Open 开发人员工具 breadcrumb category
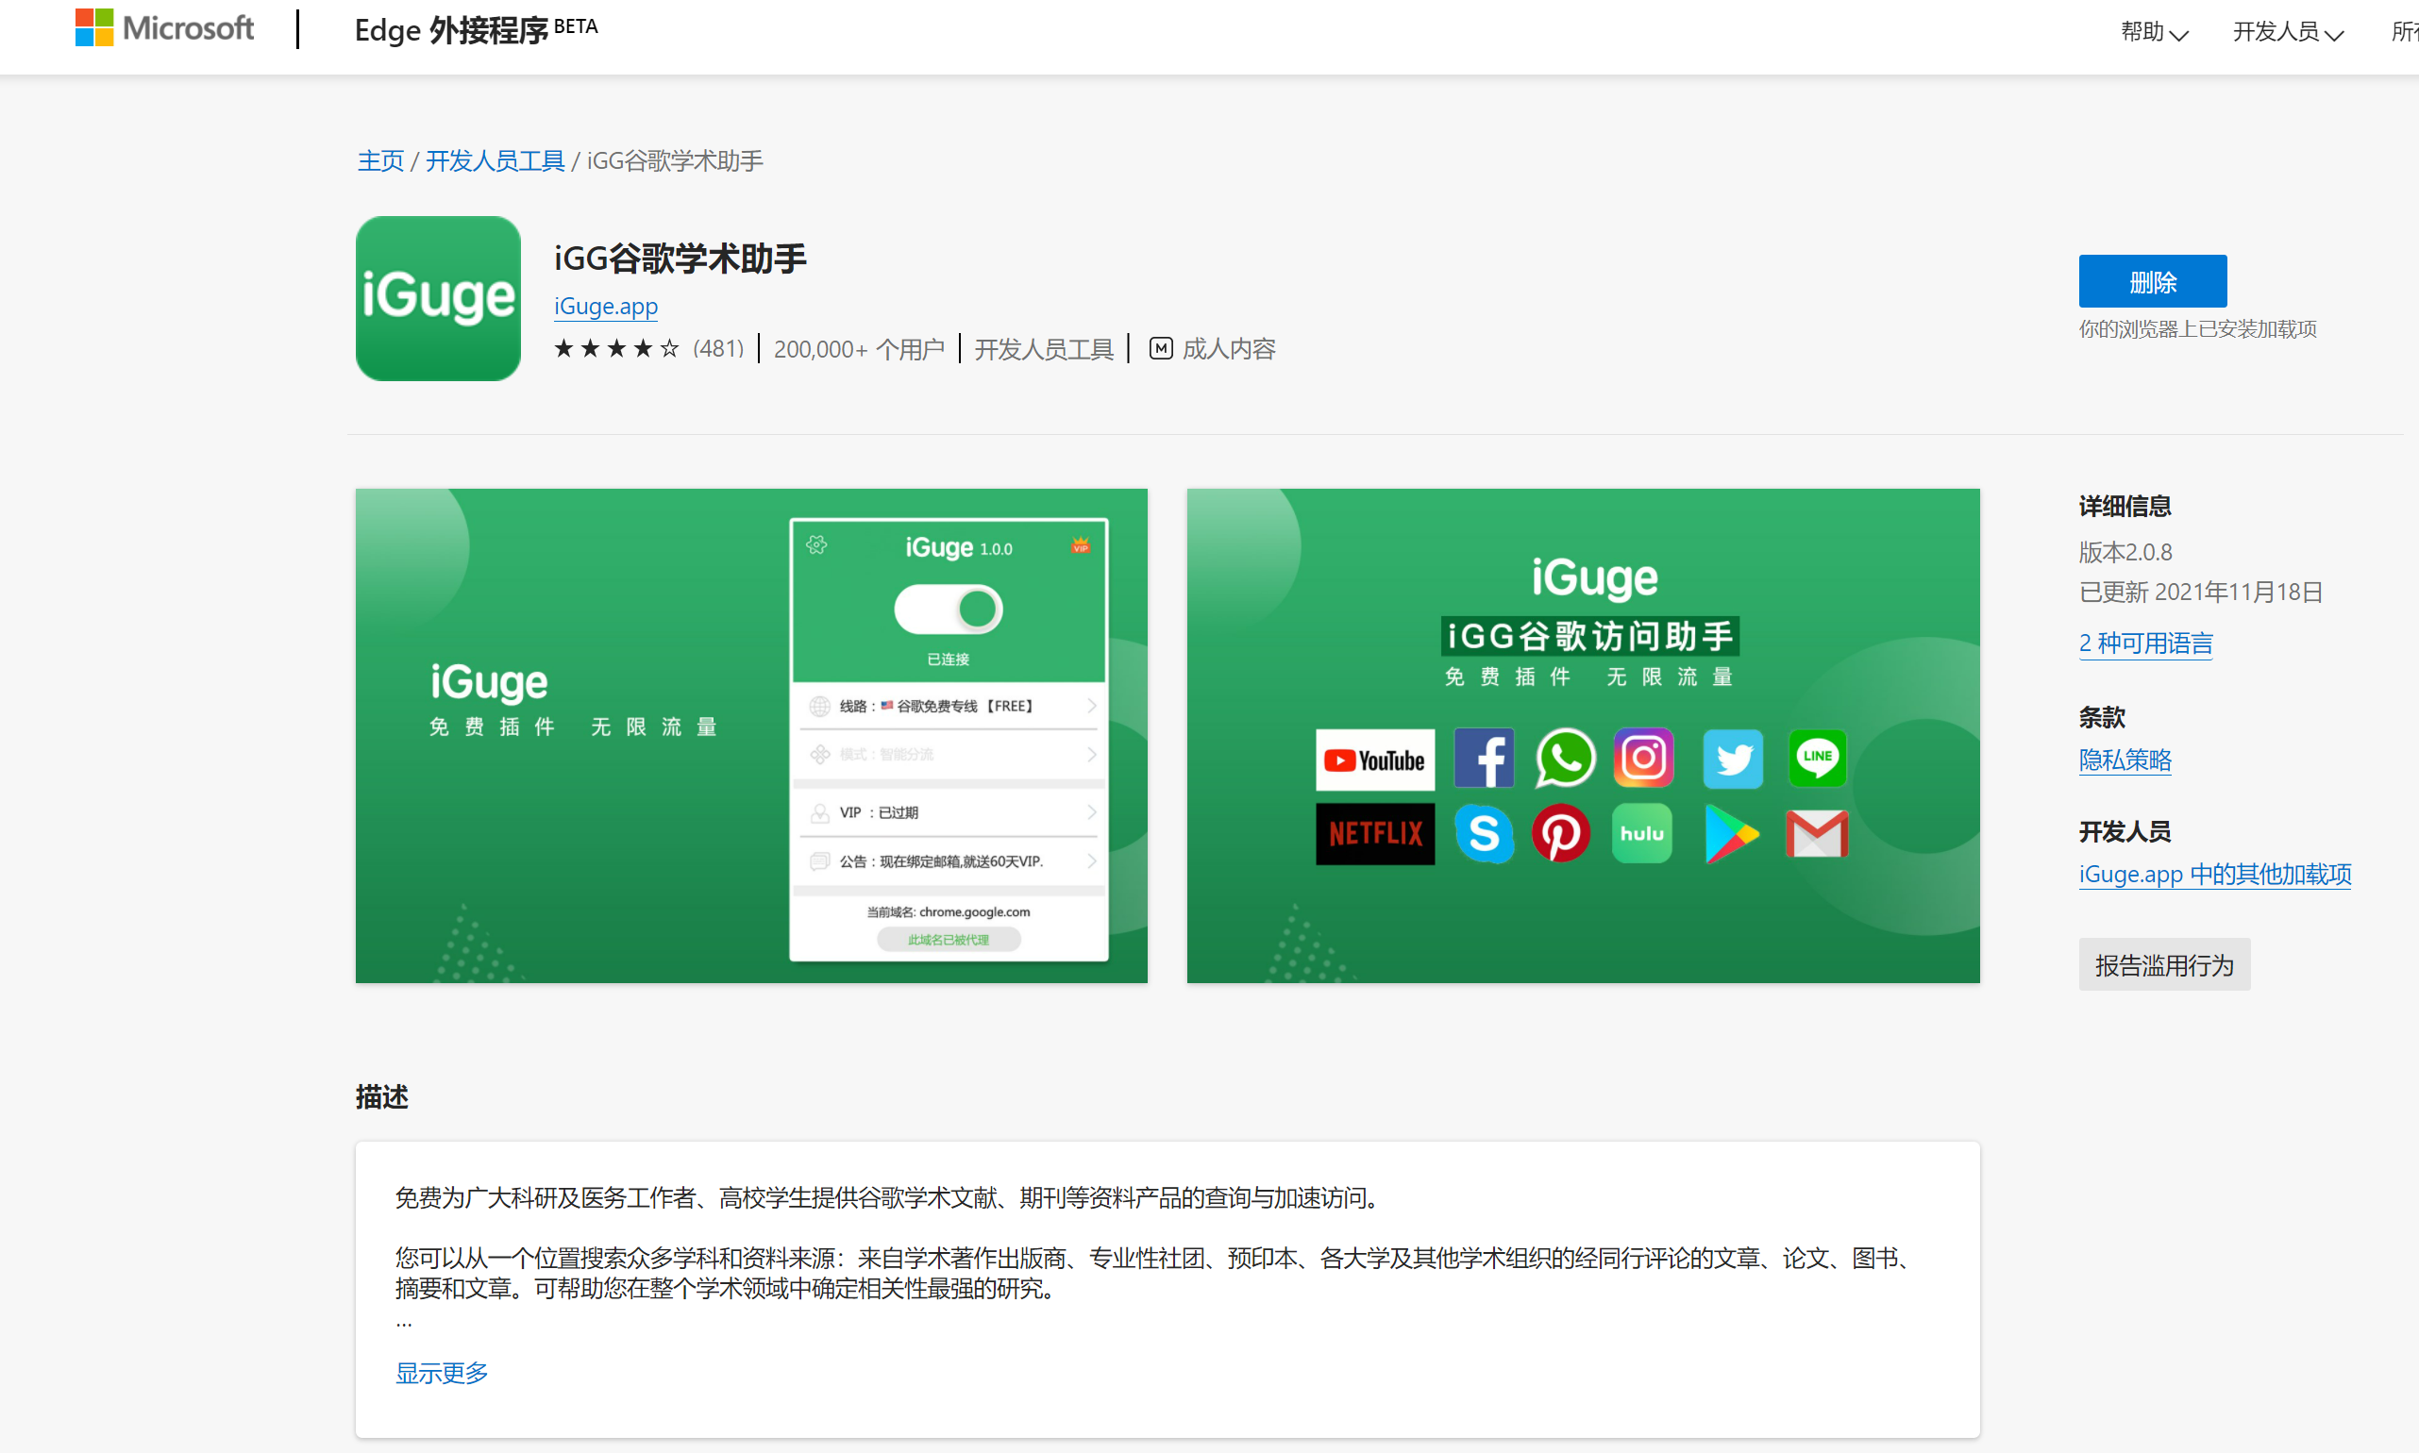The image size is (2419, 1453). pos(495,160)
